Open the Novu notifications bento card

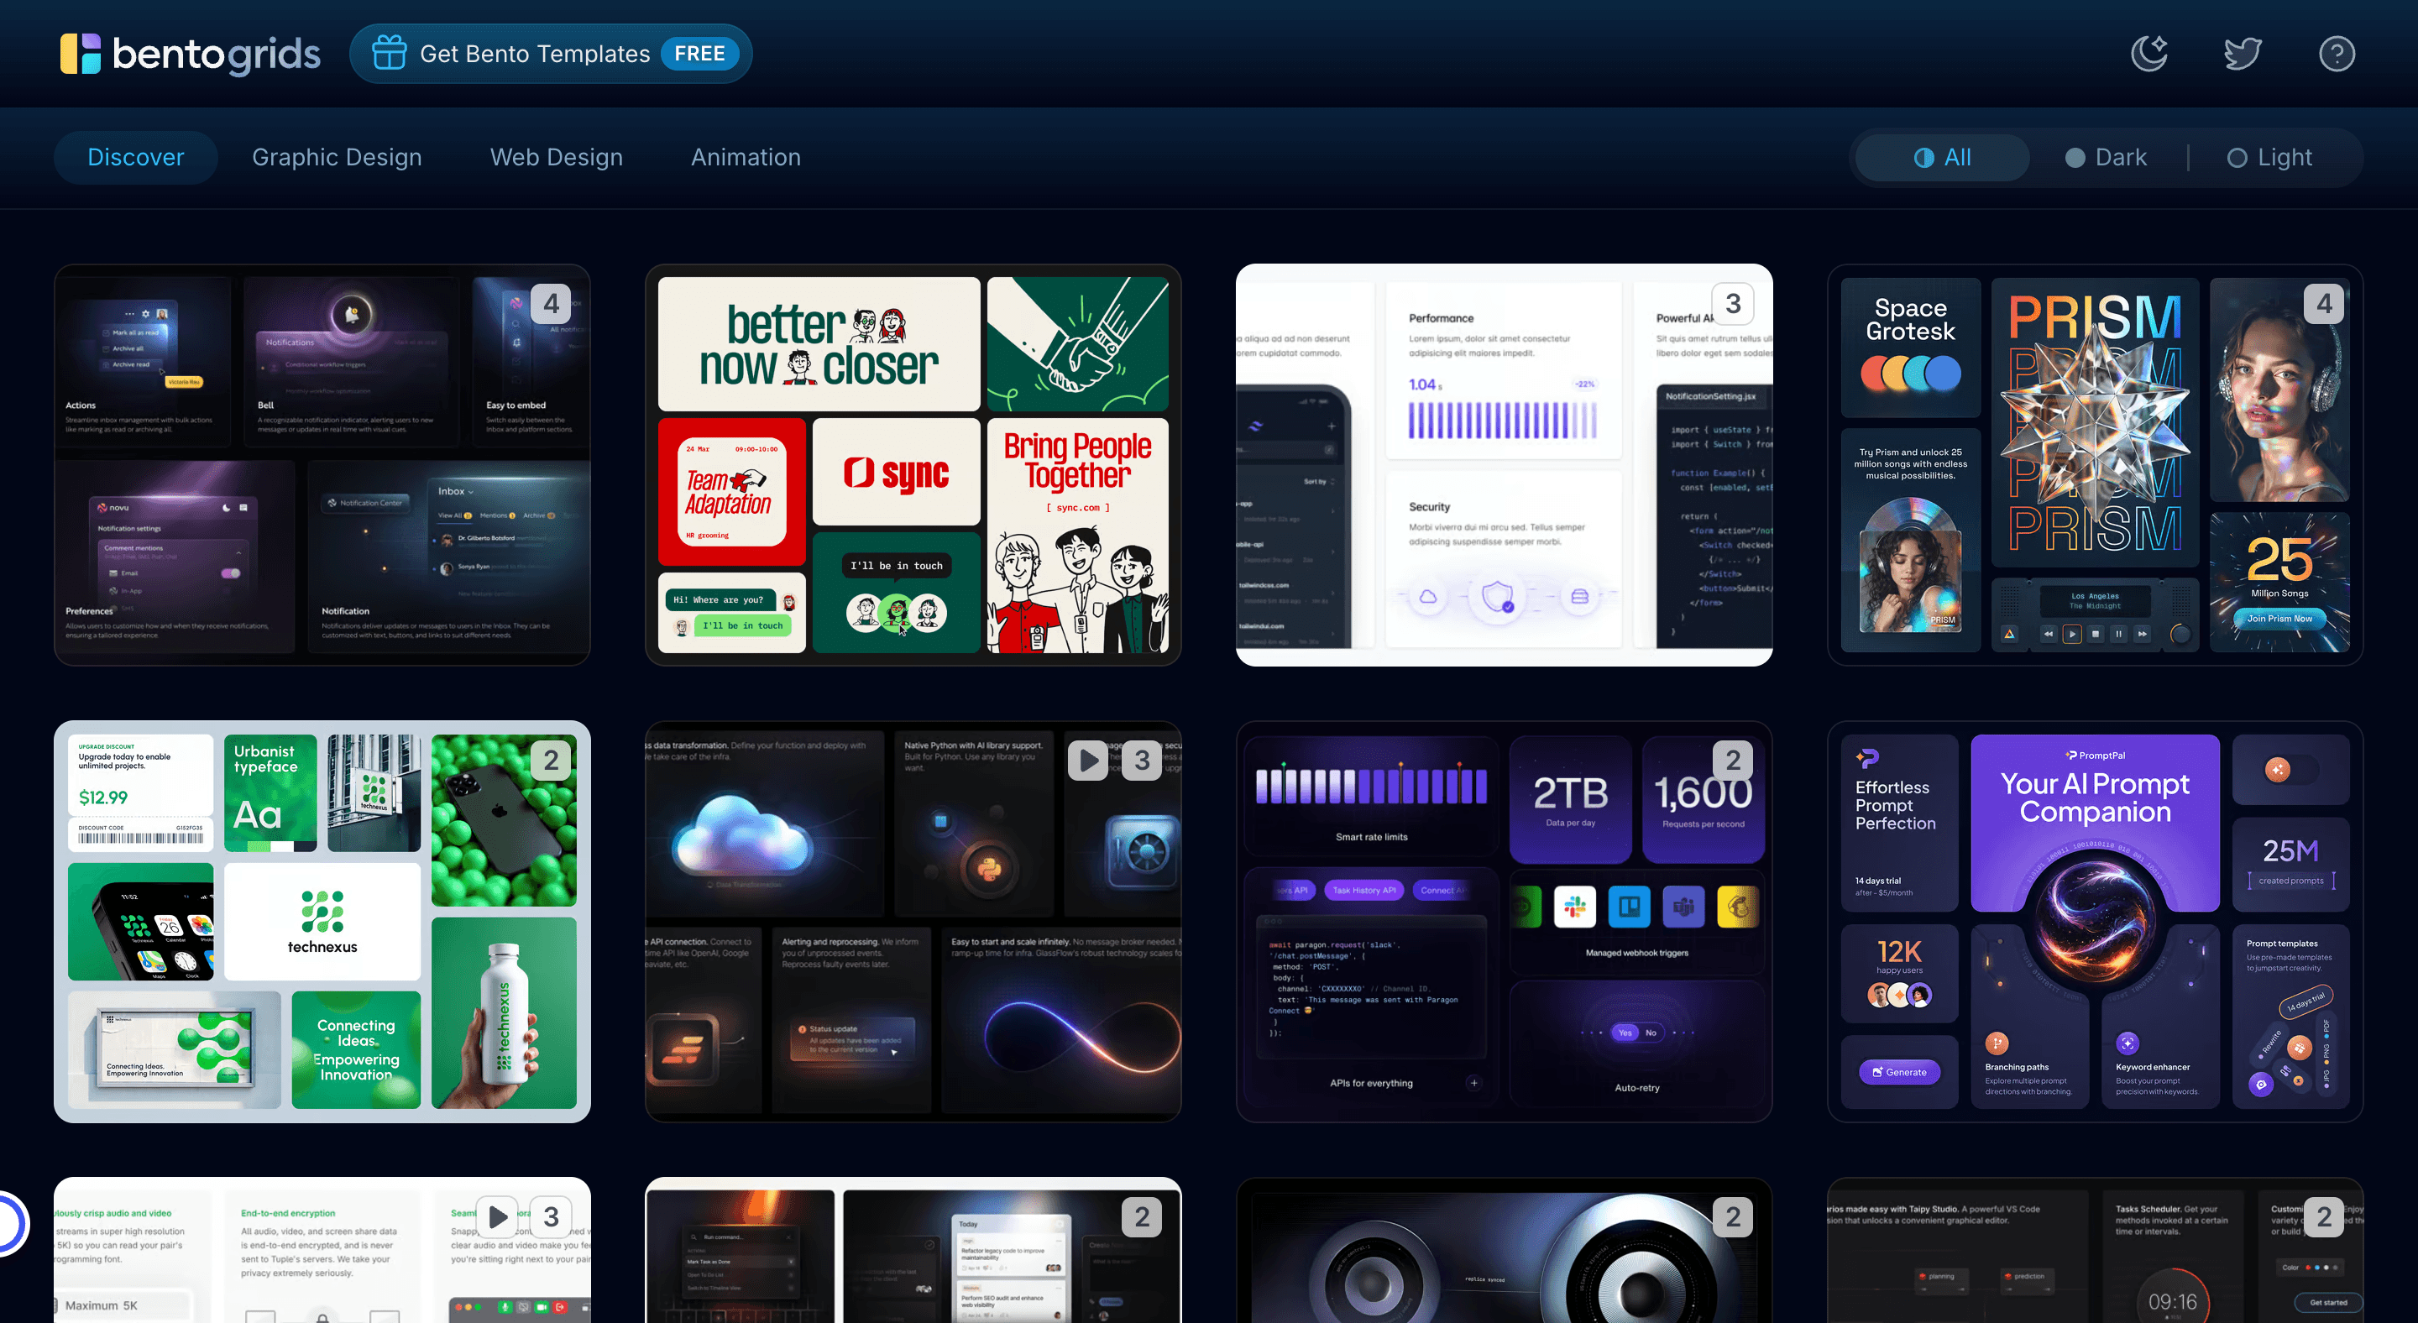[x=322, y=465]
